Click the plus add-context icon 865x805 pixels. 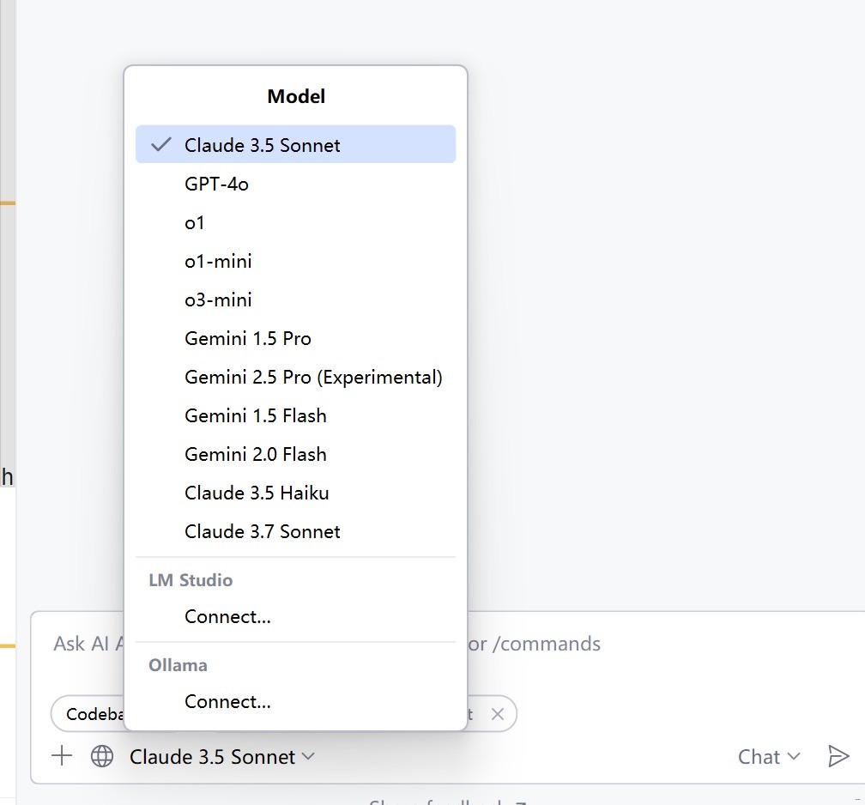click(62, 756)
